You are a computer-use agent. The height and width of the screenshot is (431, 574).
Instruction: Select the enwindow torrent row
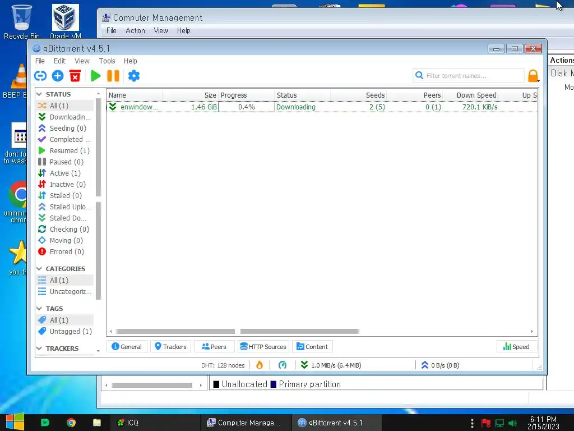322,107
